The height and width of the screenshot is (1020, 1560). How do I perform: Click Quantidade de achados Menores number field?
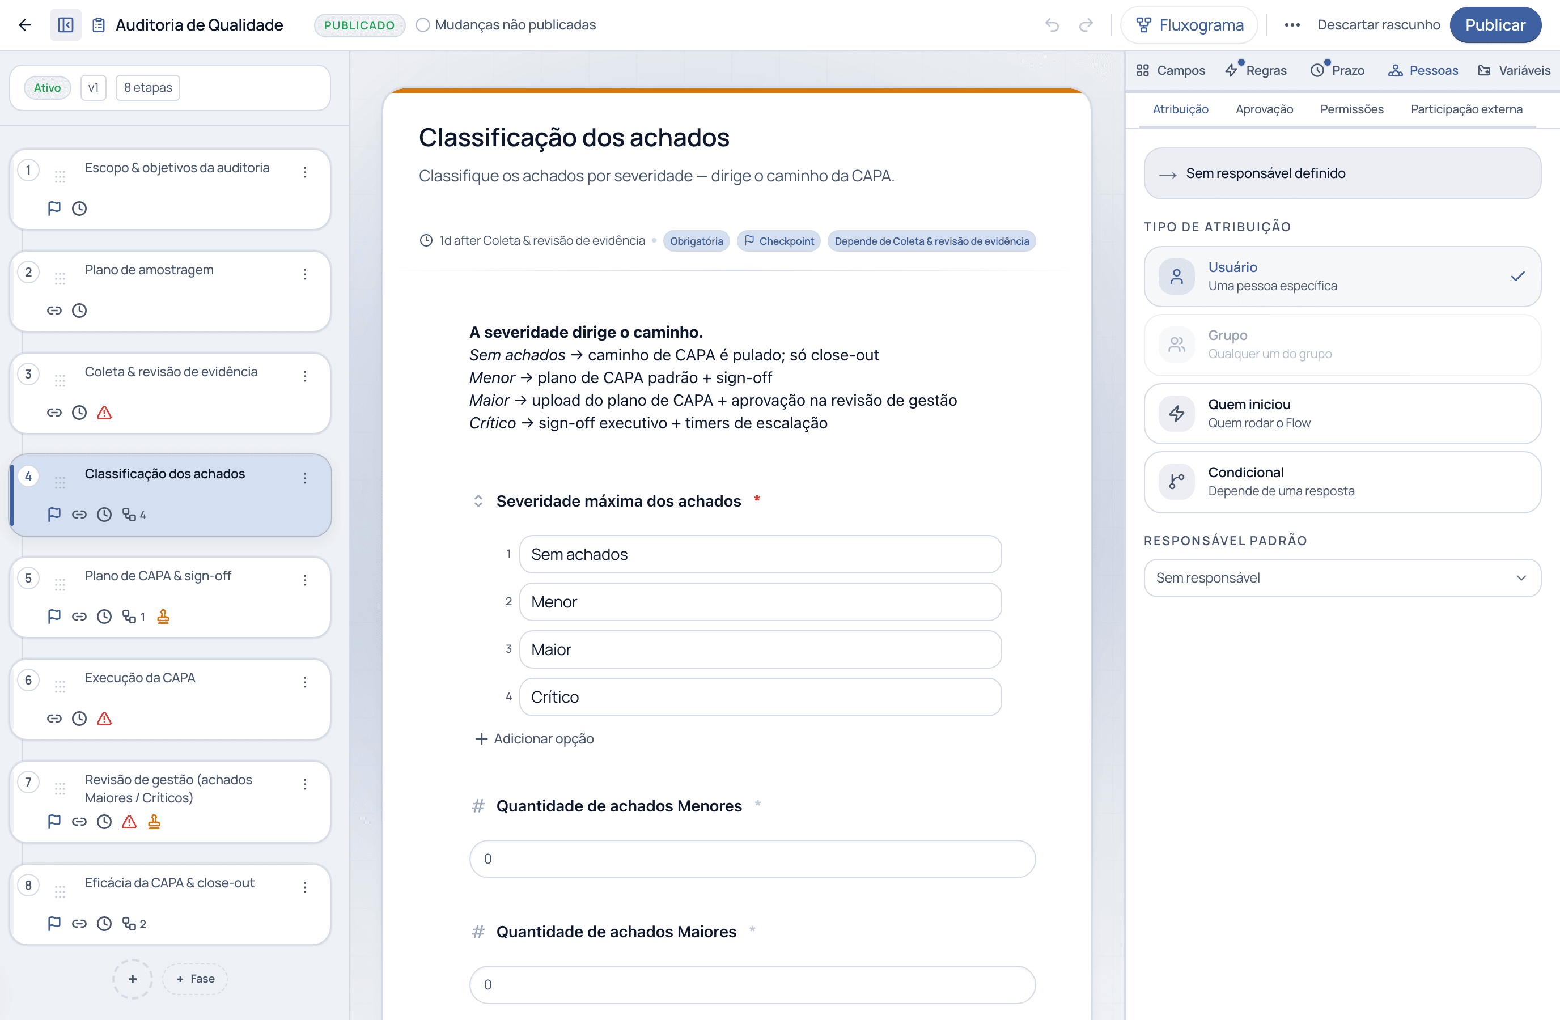[752, 859]
